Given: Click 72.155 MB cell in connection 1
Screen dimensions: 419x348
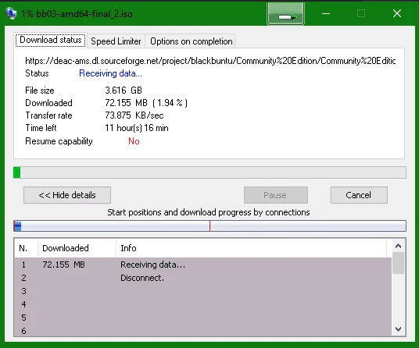Looking at the screenshot, I should 63,265.
